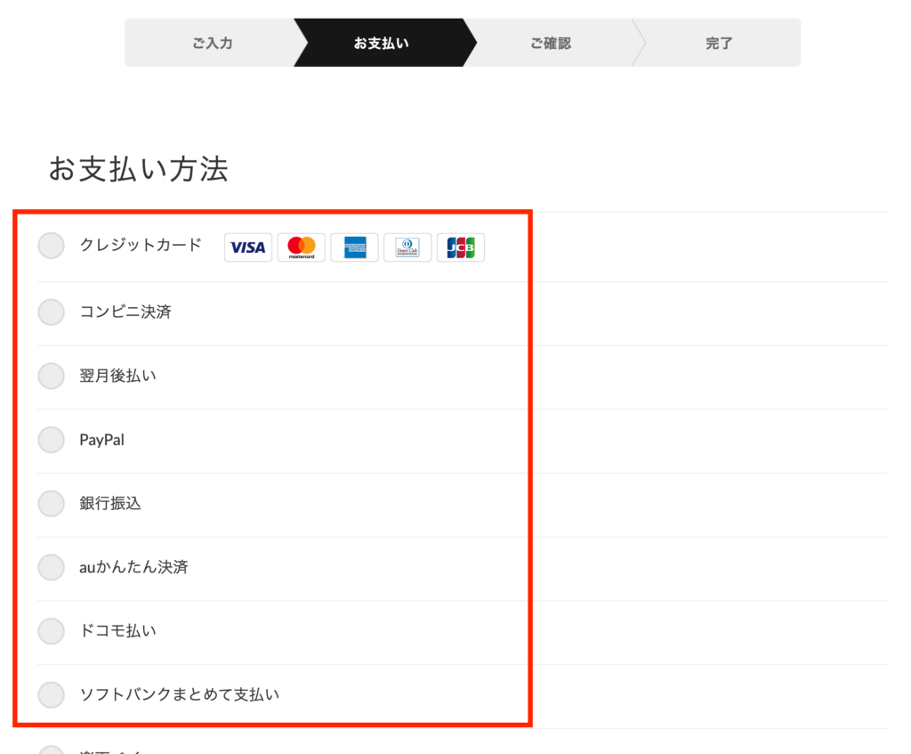Image resolution: width=911 pixels, height=754 pixels.
Task: Click the auかんたん決済 label text
Action: pyautogui.click(x=133, y=567)
